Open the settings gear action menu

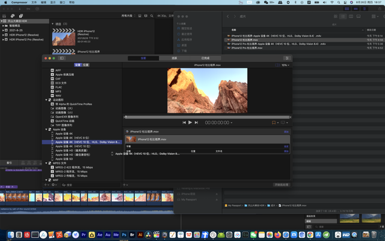click(54, 185)
